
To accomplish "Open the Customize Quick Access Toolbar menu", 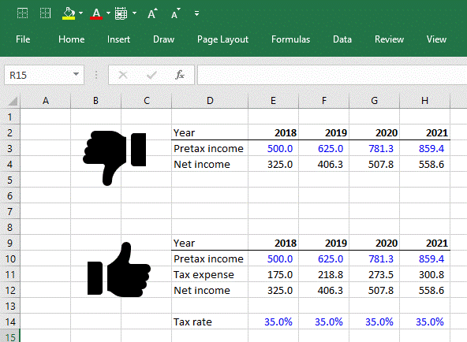I will 196,13.
